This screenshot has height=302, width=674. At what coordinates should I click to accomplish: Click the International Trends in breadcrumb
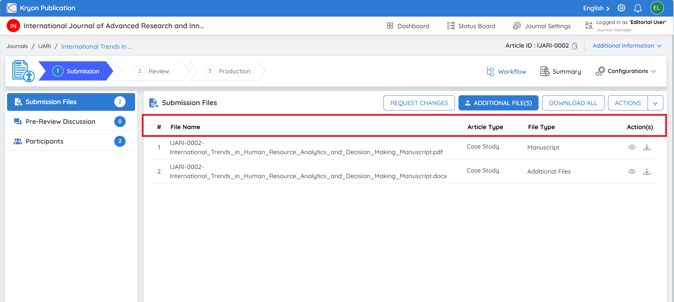click(97, 47)
